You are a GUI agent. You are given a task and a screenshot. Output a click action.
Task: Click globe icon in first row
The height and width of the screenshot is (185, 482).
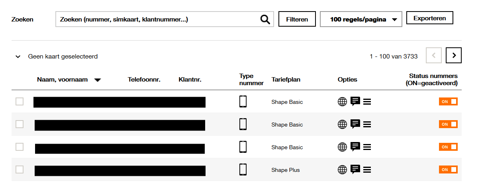(x=342, y=102)
